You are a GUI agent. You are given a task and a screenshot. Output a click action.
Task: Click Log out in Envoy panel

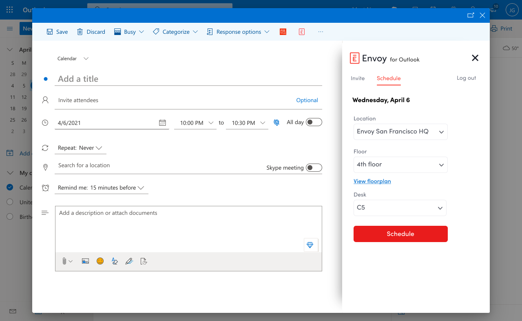[467, 78]
